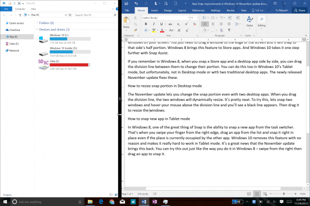
Task: Open the File menu in File Explorer
Action: [x=6, y=9]
